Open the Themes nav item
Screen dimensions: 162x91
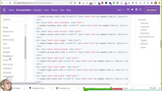pyautogui.click(x=54, y=10)
